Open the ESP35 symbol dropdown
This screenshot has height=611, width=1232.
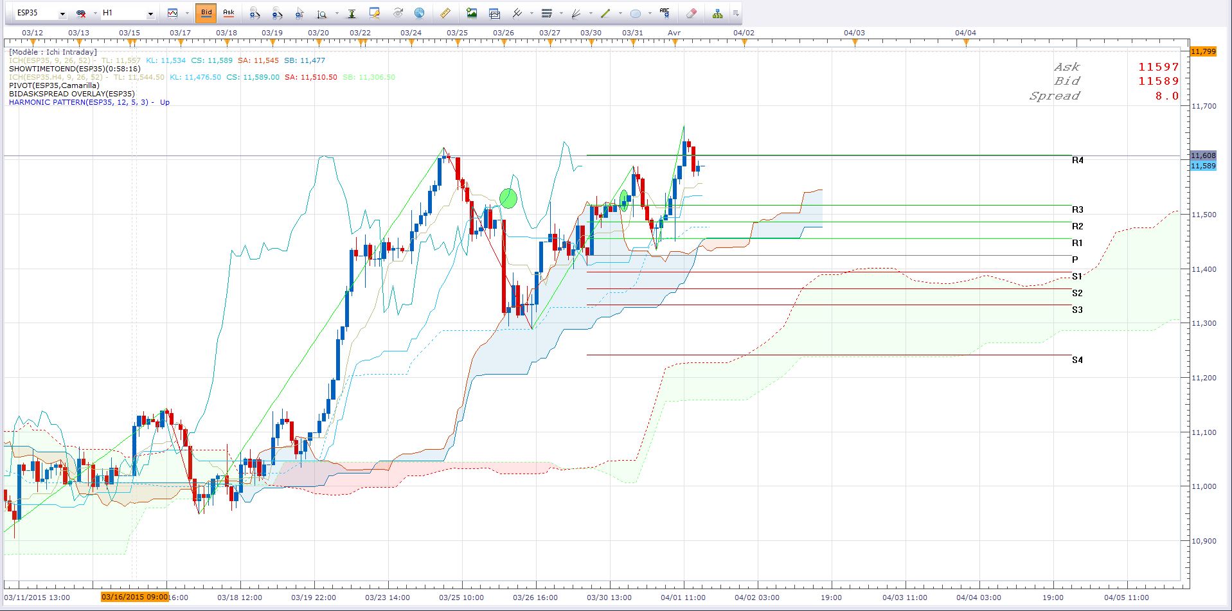click(62, 13)
